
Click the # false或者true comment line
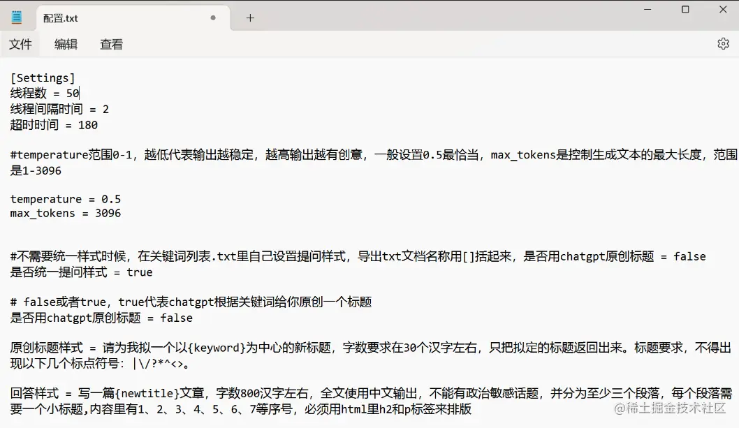[x=191, y=302]
